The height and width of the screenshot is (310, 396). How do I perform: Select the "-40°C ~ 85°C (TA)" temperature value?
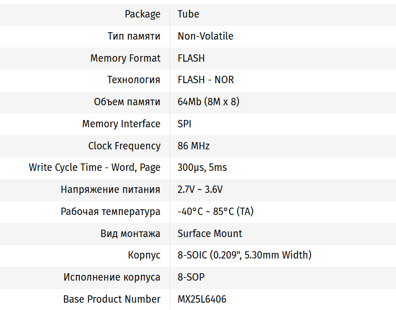click(216, 212)
